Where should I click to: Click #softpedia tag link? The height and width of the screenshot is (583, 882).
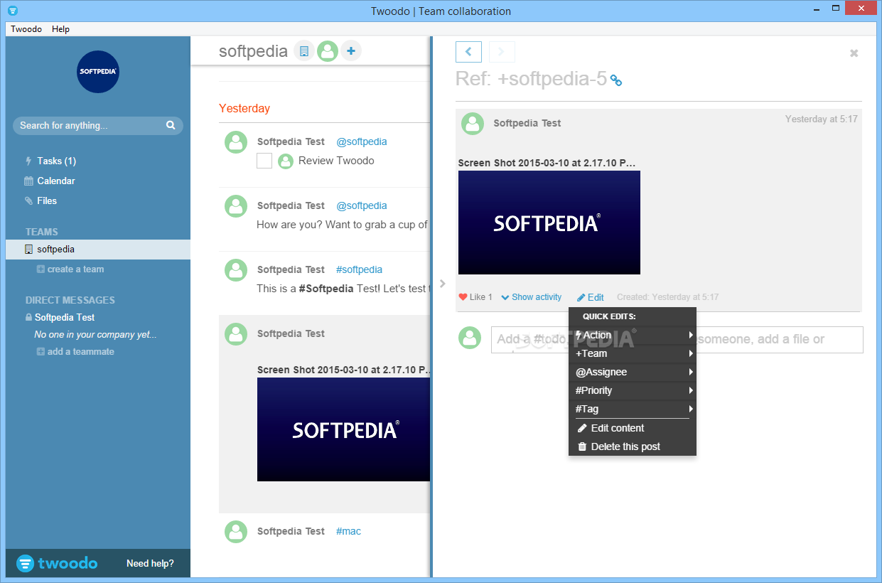[359, 269]
